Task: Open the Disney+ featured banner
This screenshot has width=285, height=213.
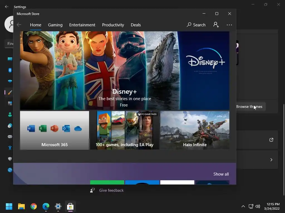Action: [x=124, y=70]
